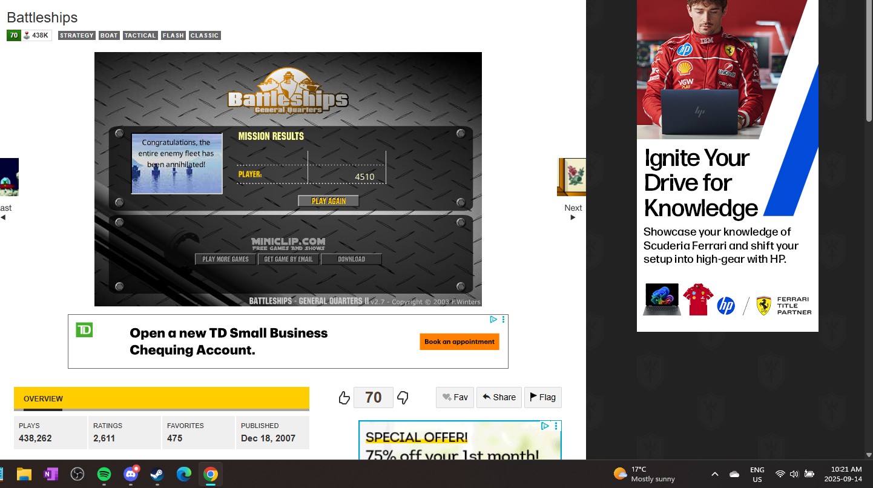Open OneNote from the taskbar

click(x=51, y=474)
